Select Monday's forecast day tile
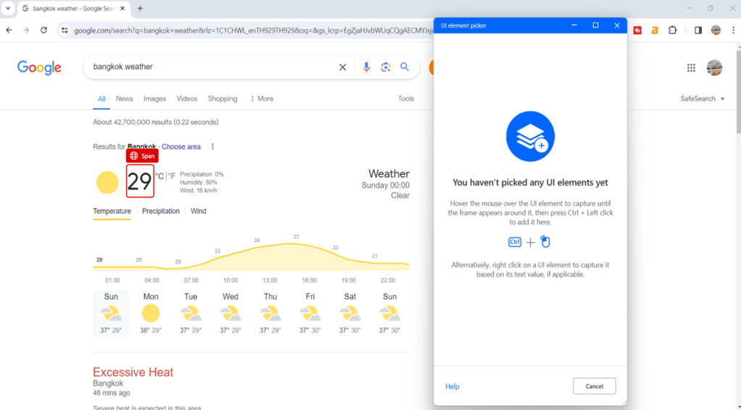 click(x=151, y=314)
